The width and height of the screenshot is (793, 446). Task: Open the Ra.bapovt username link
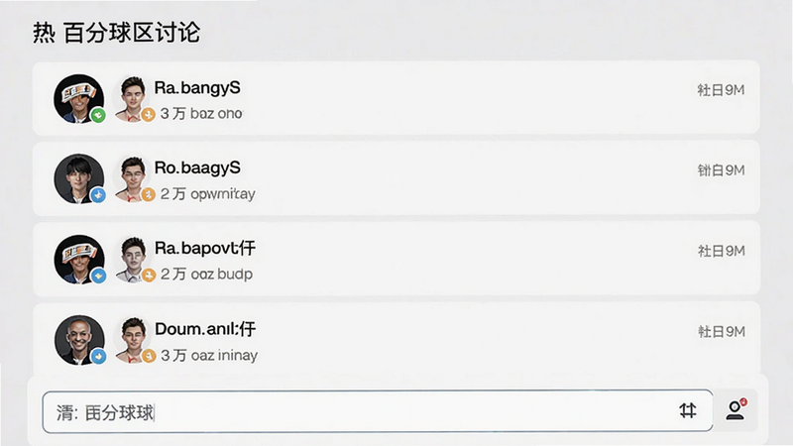(205, 249)
